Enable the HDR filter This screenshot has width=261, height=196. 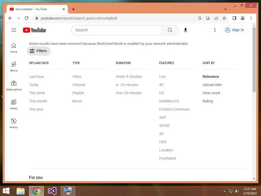(163, 142)
